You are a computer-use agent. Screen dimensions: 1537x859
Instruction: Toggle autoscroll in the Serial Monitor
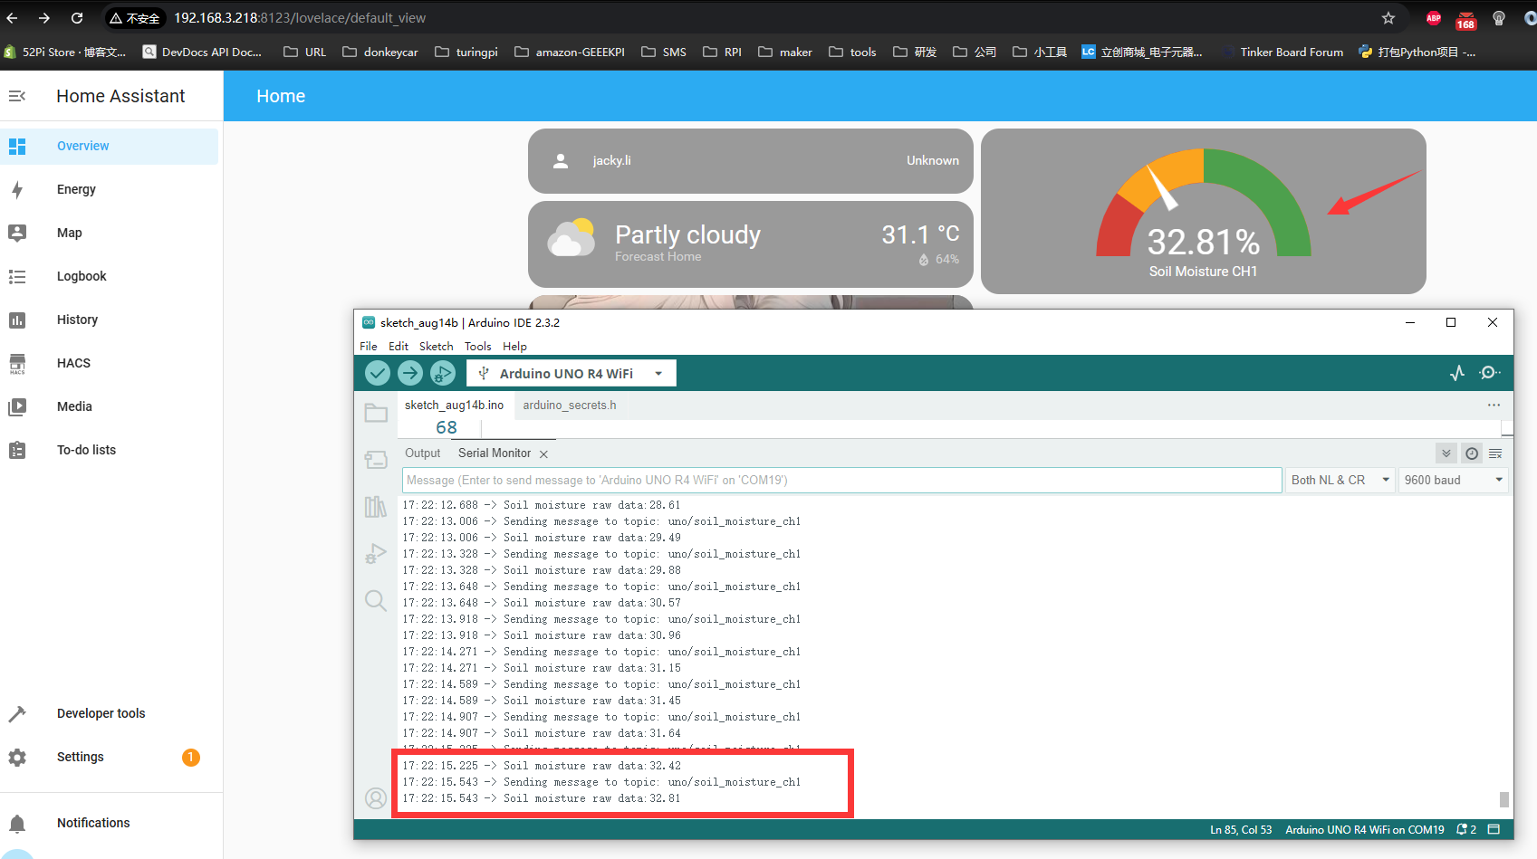pyautogui.click(x=1446, y=453)
